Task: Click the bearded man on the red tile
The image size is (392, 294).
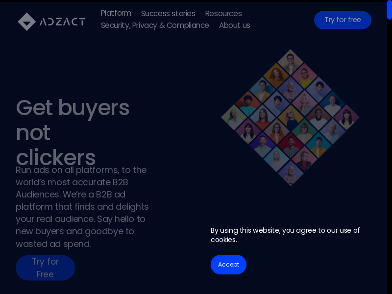Action: click(x=291, y=145)
